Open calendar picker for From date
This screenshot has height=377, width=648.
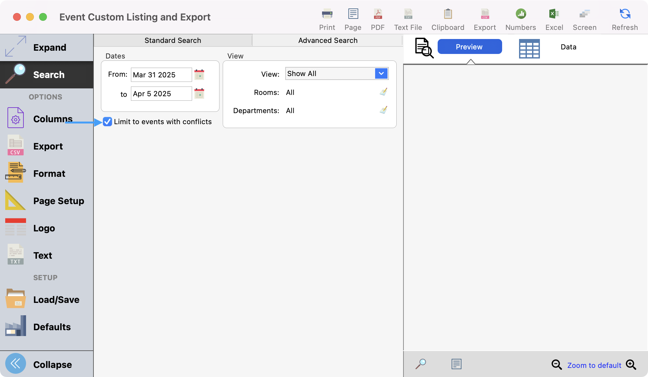[x=199, y=75]
